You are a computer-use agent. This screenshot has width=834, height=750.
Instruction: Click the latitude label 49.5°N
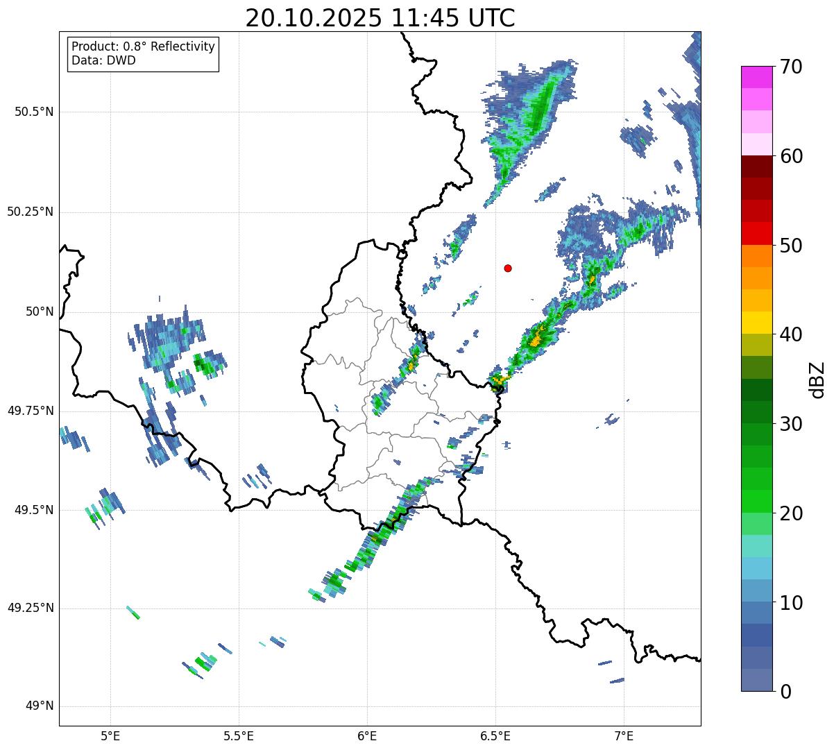pos(34,510)
